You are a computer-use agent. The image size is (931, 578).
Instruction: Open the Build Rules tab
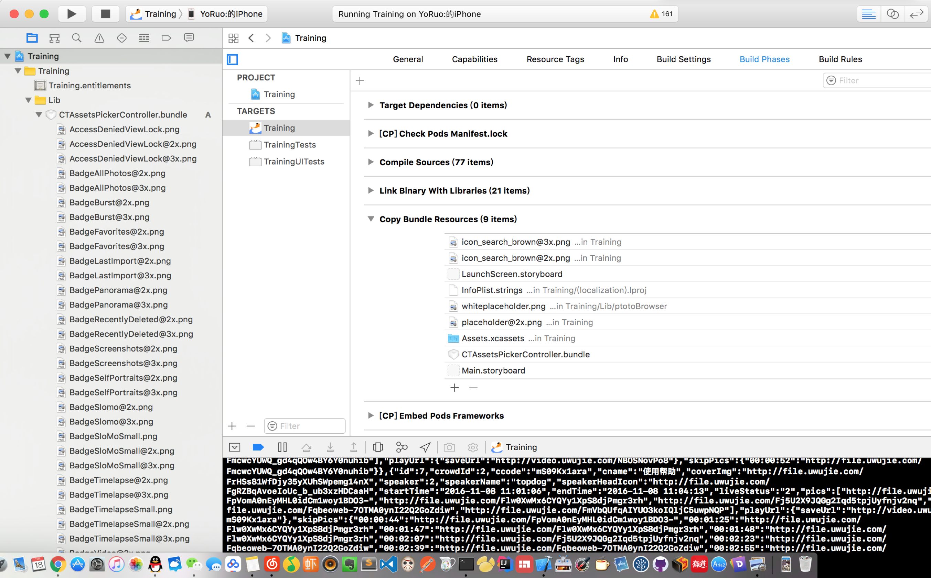click(840, 59)
